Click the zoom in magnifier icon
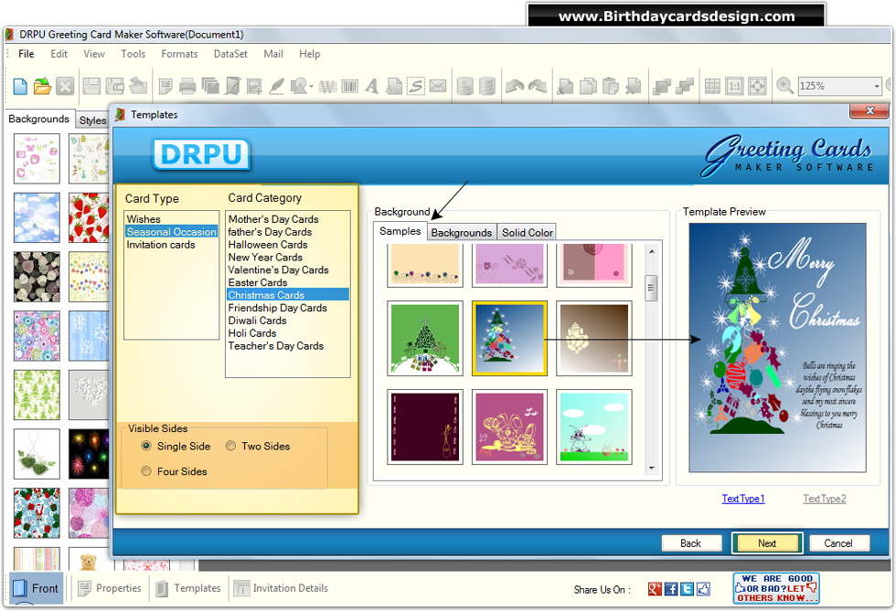 (x=785, y=86)
